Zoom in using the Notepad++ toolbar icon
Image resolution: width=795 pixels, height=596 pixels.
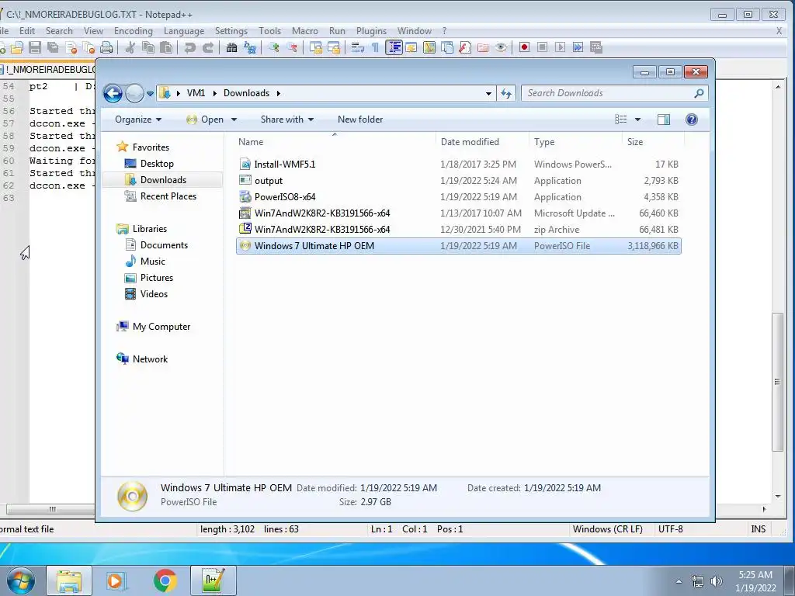coord(274,47)
